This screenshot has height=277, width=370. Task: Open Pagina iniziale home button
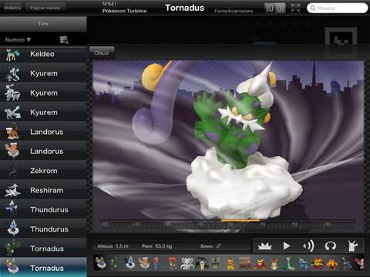[45, 8]
